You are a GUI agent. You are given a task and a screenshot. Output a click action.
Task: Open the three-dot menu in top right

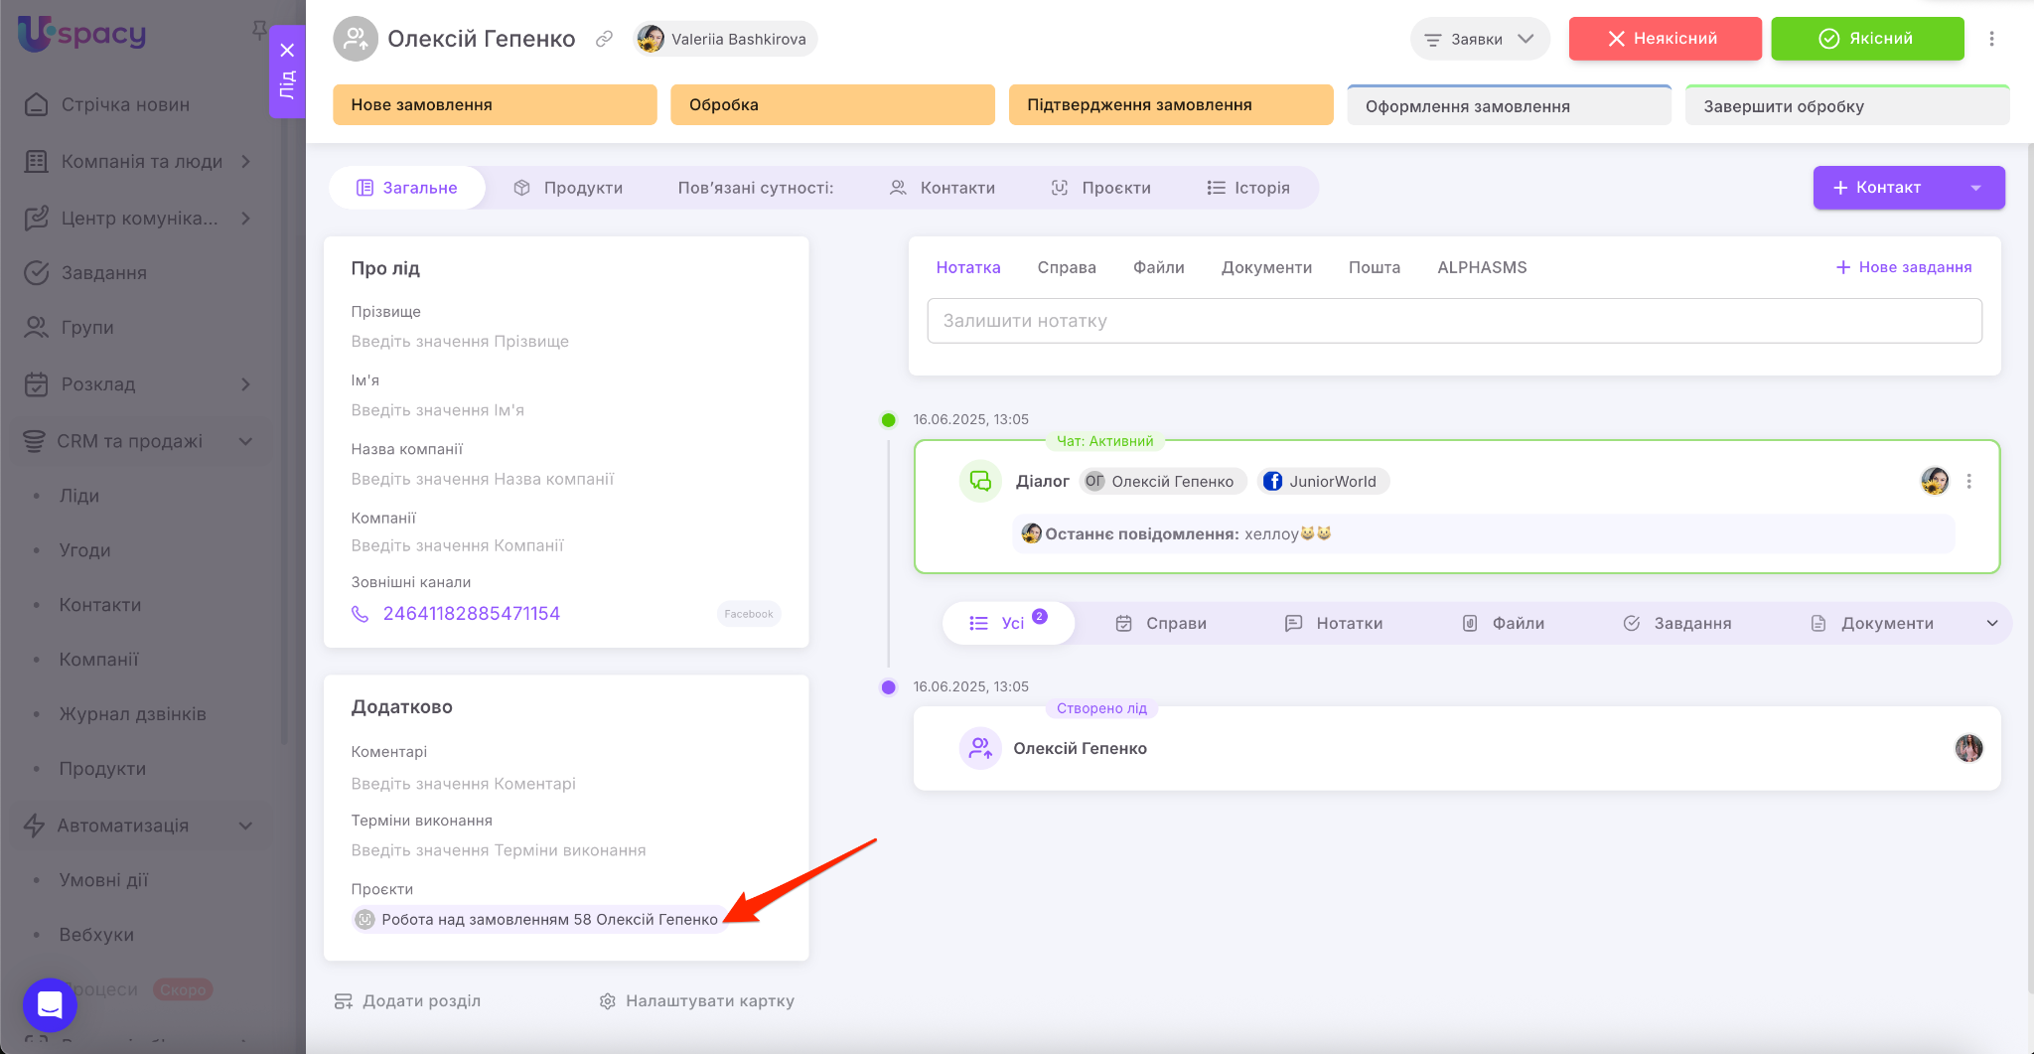tap(1991, 39)
